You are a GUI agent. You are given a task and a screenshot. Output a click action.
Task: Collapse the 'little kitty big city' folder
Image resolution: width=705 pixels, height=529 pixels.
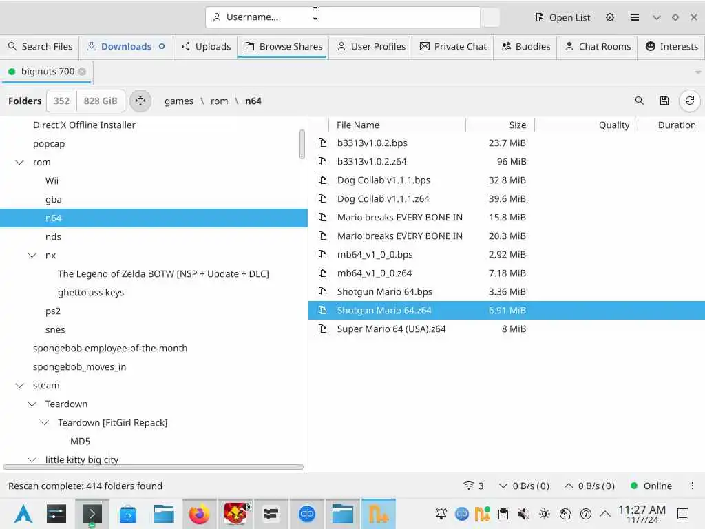[x=32, y=459]
